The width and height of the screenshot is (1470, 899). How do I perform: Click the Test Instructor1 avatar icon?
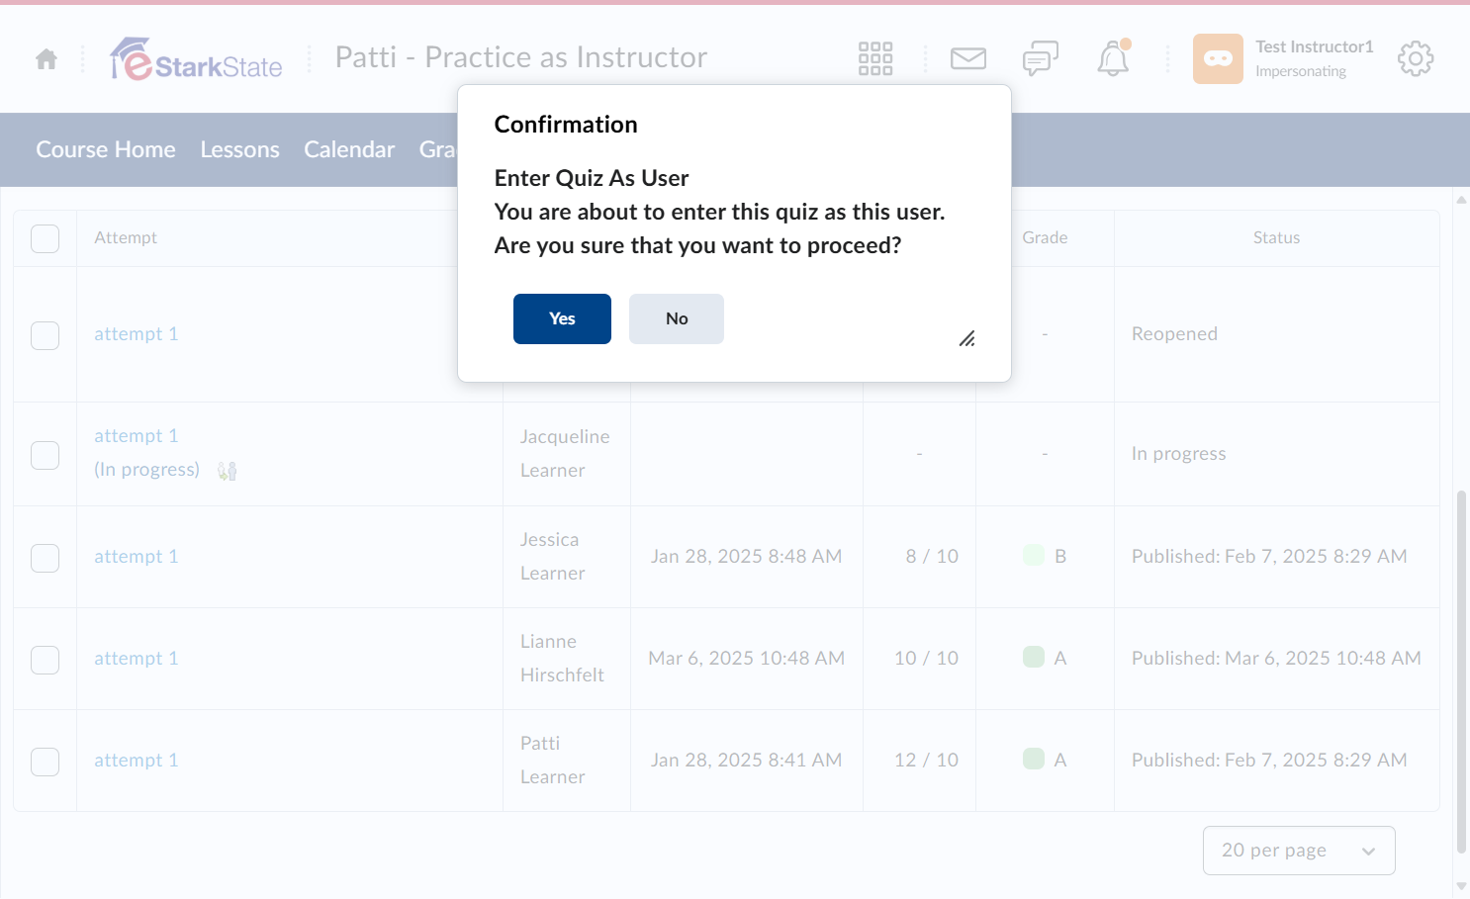(x=1218, y=59)
